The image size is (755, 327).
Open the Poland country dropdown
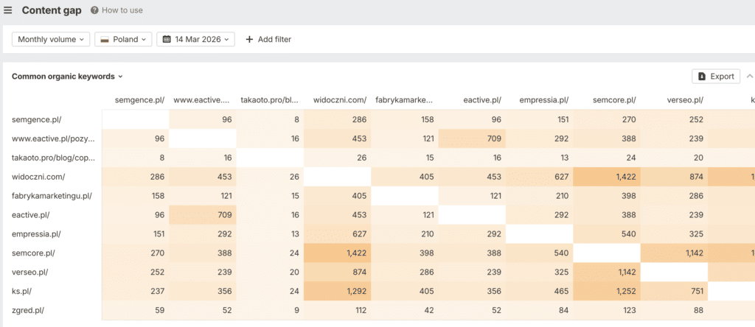pyautogui.click(x=123, y=40)
